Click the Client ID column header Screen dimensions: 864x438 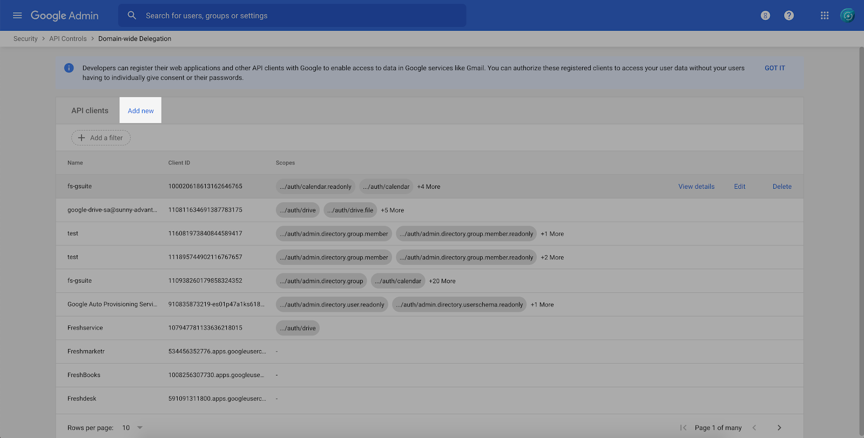[179, 163]
